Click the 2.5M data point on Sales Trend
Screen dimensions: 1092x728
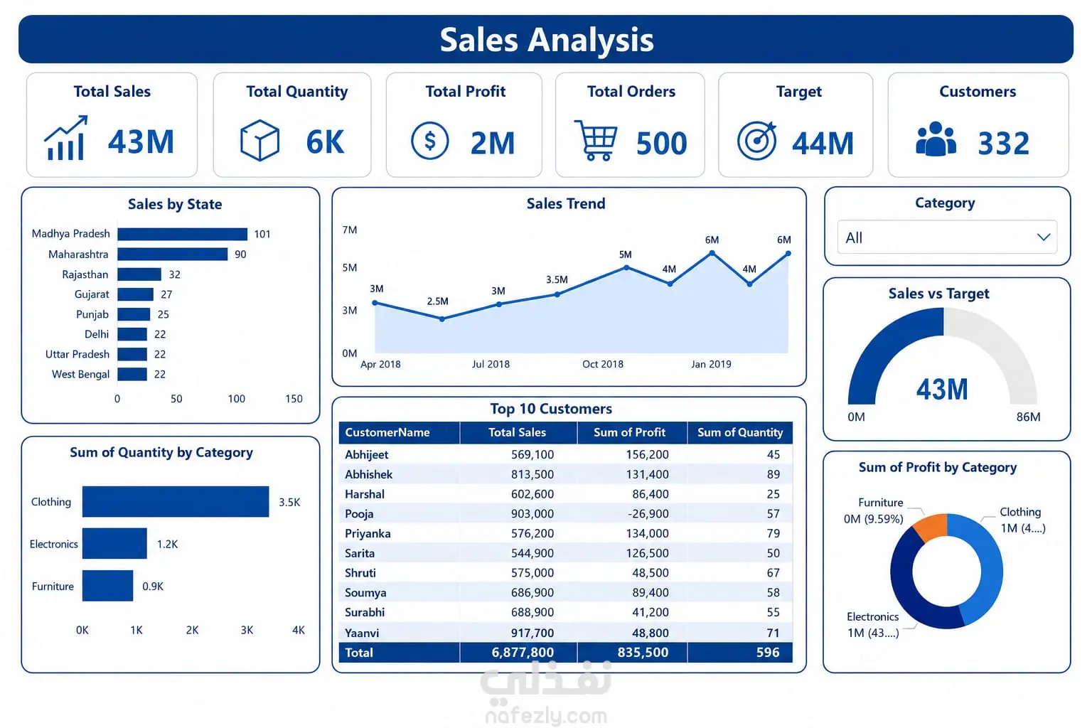pos(442,319)
